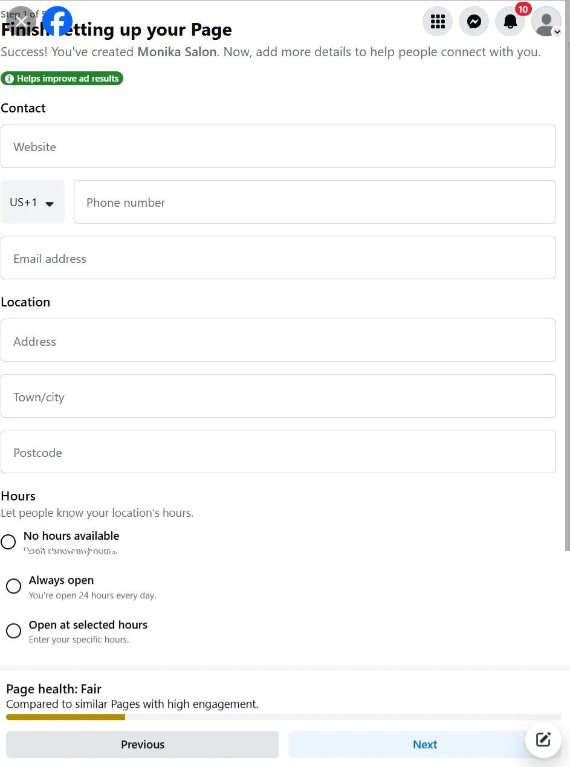Open the country code dropdown arrow

click(49, 204)
